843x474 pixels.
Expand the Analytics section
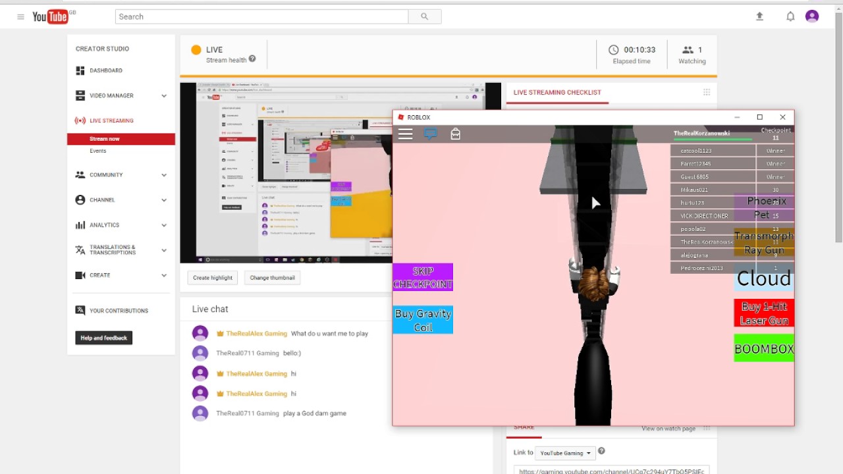[164, 224]
